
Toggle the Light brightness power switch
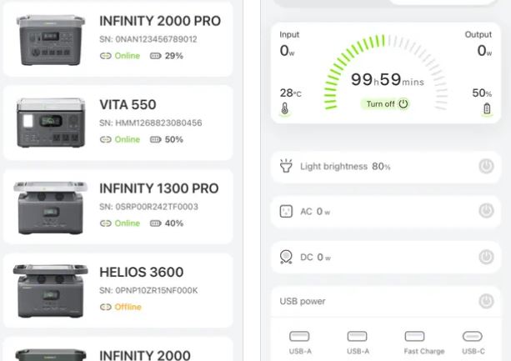click(x=486, y=167)
